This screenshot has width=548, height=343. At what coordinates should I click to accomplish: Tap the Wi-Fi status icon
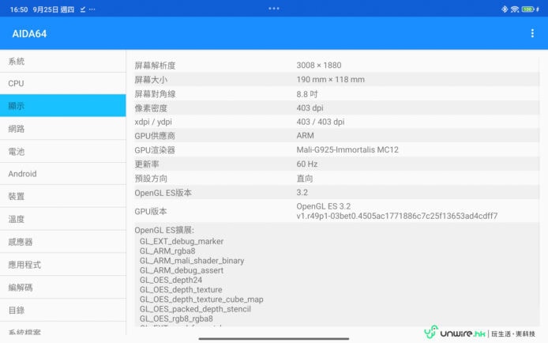[x=516, y=9]
